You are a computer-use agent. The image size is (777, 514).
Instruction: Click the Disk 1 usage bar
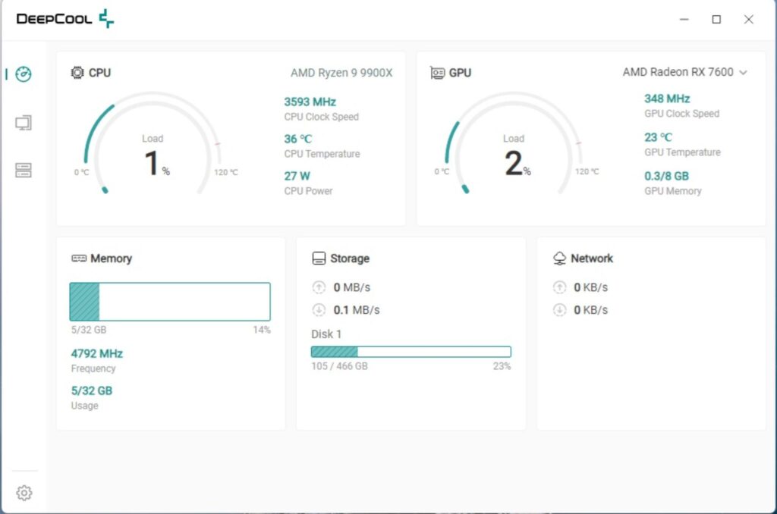[x=411, y=352]
